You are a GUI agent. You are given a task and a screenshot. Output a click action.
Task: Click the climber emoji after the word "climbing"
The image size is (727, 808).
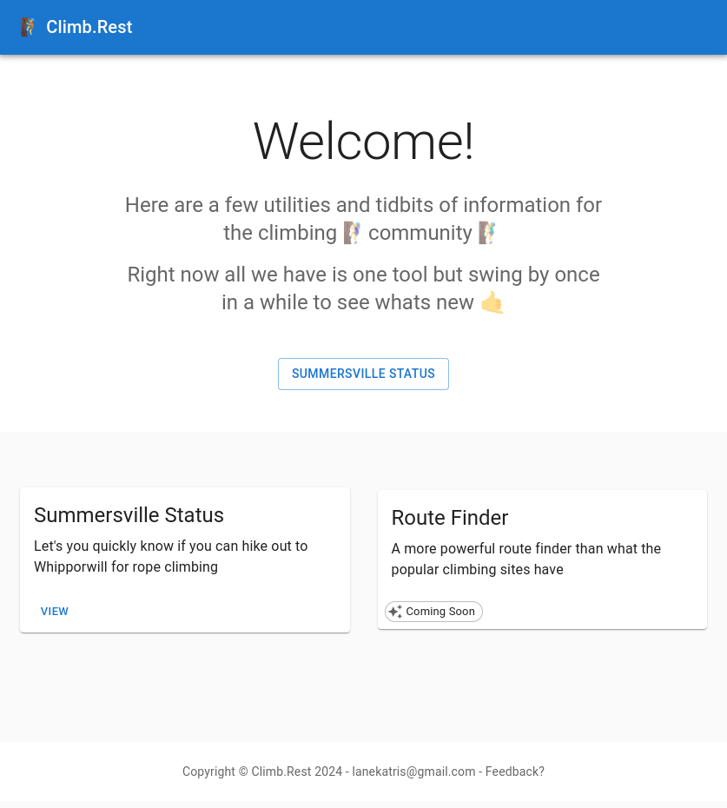coord(352,233)
